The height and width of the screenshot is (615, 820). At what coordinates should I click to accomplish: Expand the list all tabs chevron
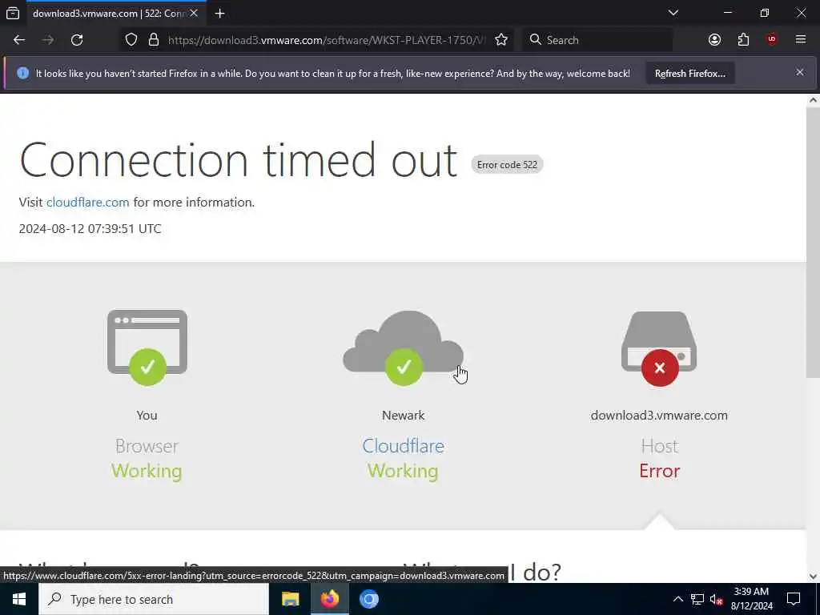click(x=673, y=13)
